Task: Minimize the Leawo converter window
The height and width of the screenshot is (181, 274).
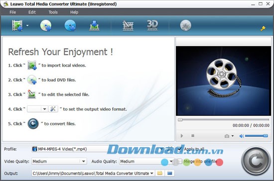Action: coord(253,4)
